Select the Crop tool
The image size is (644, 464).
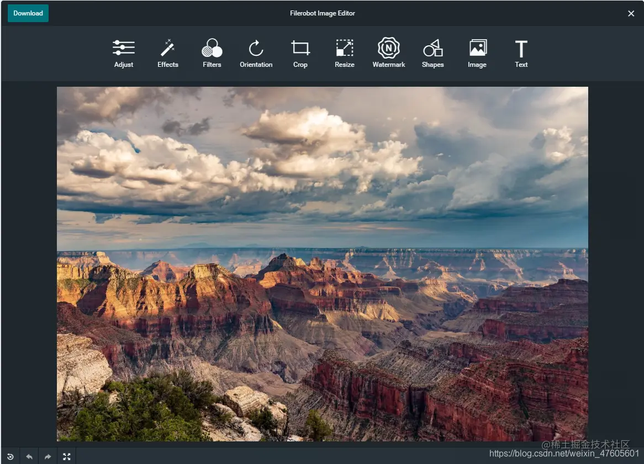(x=300, y=53)
